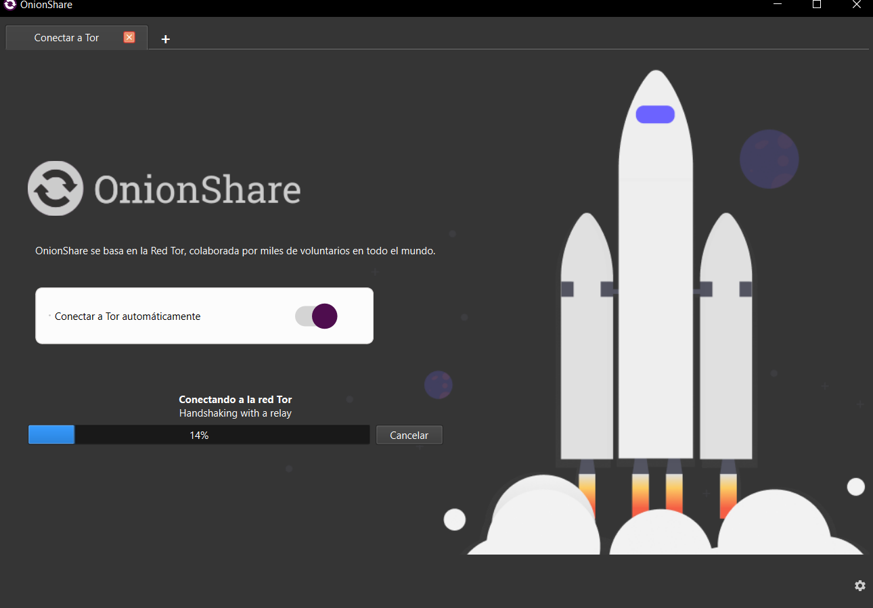Click the OnionShare wordmark text
Viewport: 873px width, 608px height.
197,189
